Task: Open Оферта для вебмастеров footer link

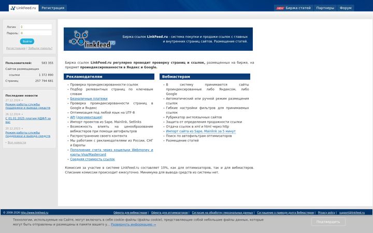Action: 130,213
